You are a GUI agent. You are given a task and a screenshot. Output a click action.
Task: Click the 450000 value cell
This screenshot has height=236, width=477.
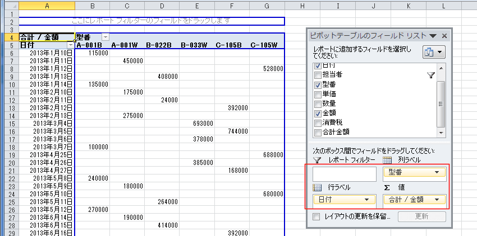pyautogui.click(x=127, y=60)
